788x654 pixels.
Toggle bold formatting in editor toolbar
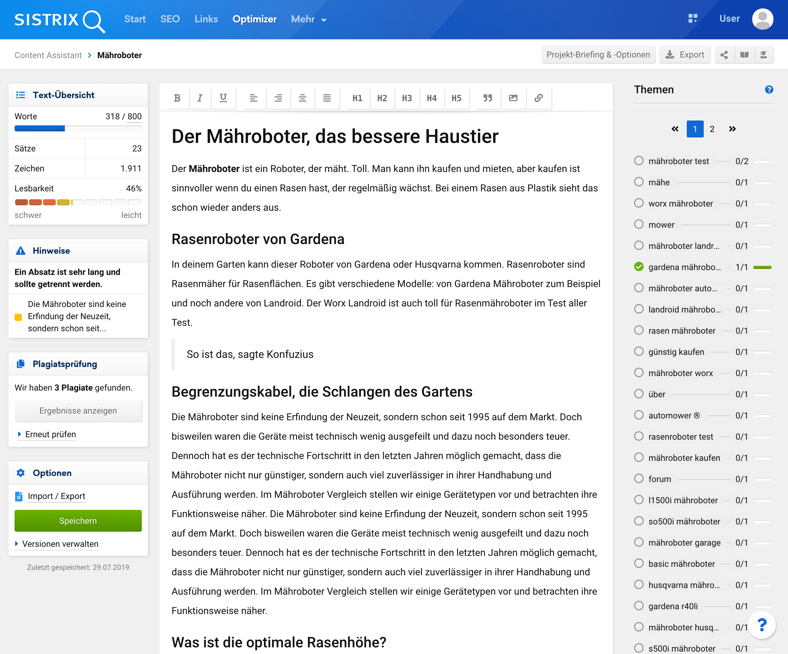tap(177, 98)
